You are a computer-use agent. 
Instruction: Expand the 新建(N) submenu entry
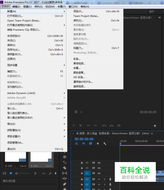click(x=33, y=12)
